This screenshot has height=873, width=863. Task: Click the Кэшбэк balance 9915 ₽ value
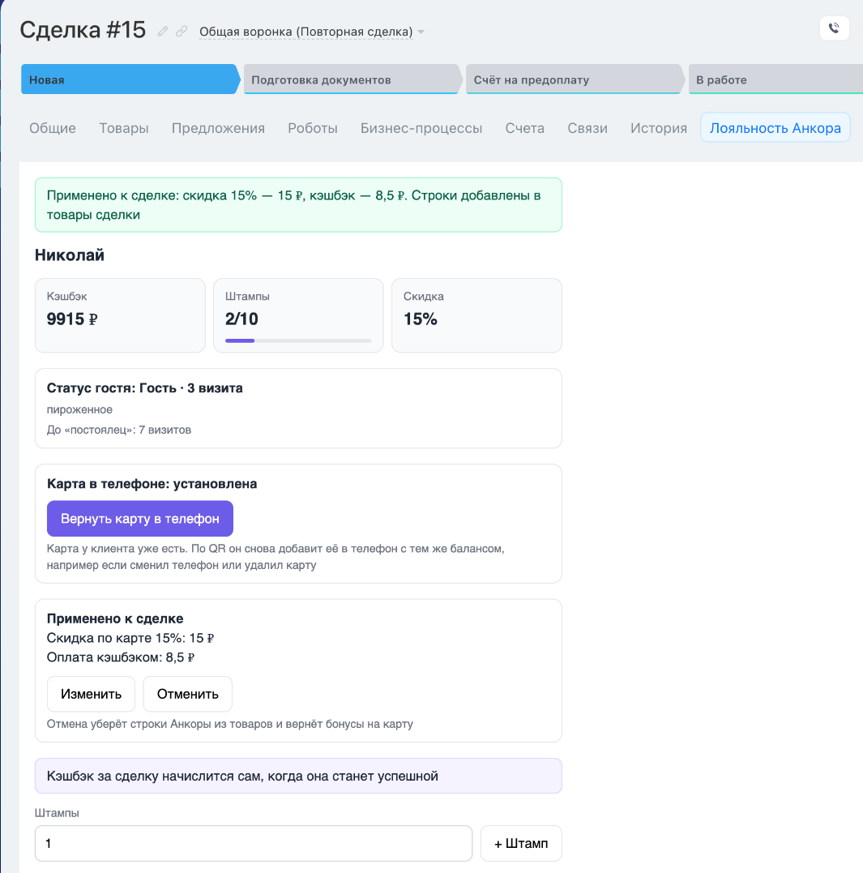pos(72,319)
